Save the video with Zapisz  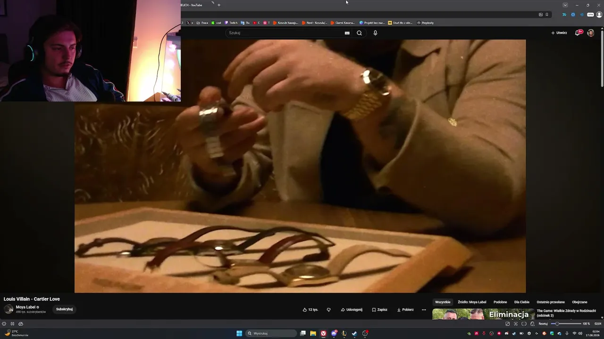click(x=379, y=310)
